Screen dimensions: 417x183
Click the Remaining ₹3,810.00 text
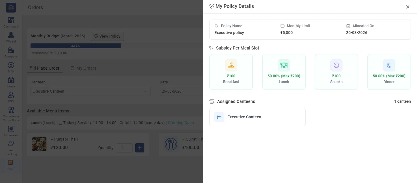tap(49, 53)
